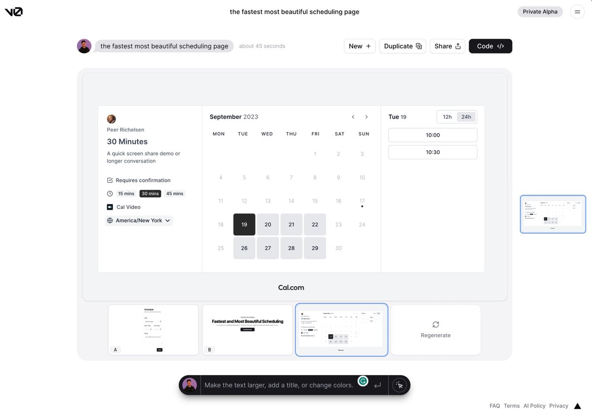Click the globe icon beside timezone
The height and width of the screenshot is (414, 592).
(110, 221)
